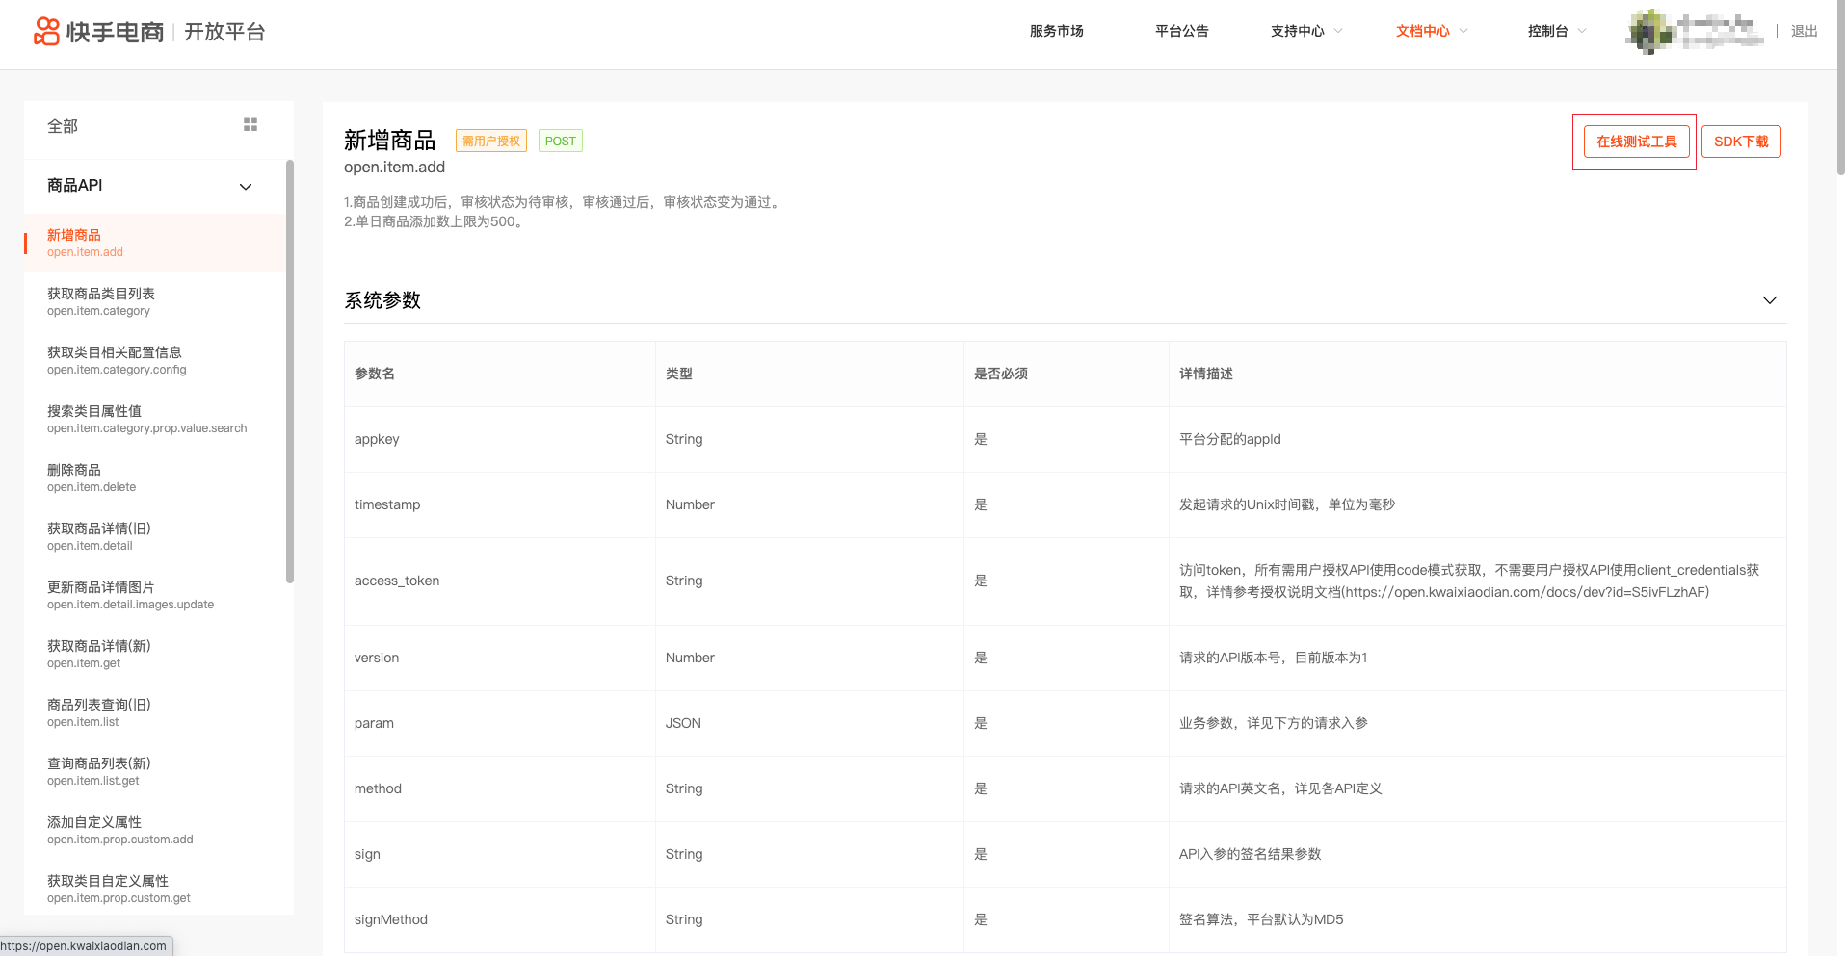Open 获取类目自定义属性 API doc
The image size is (1845, 956).
(155, 889)
